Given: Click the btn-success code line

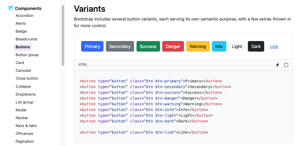Looking at the screenshot, I should [151, 93].
